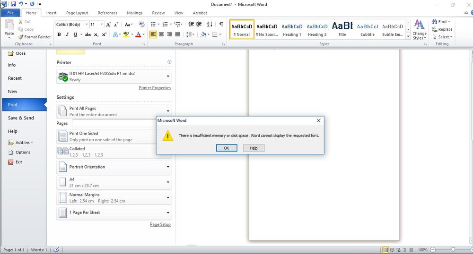
Task: Open the Change Case dropdown
Action: pyautogui.click(x=129, y=25)
